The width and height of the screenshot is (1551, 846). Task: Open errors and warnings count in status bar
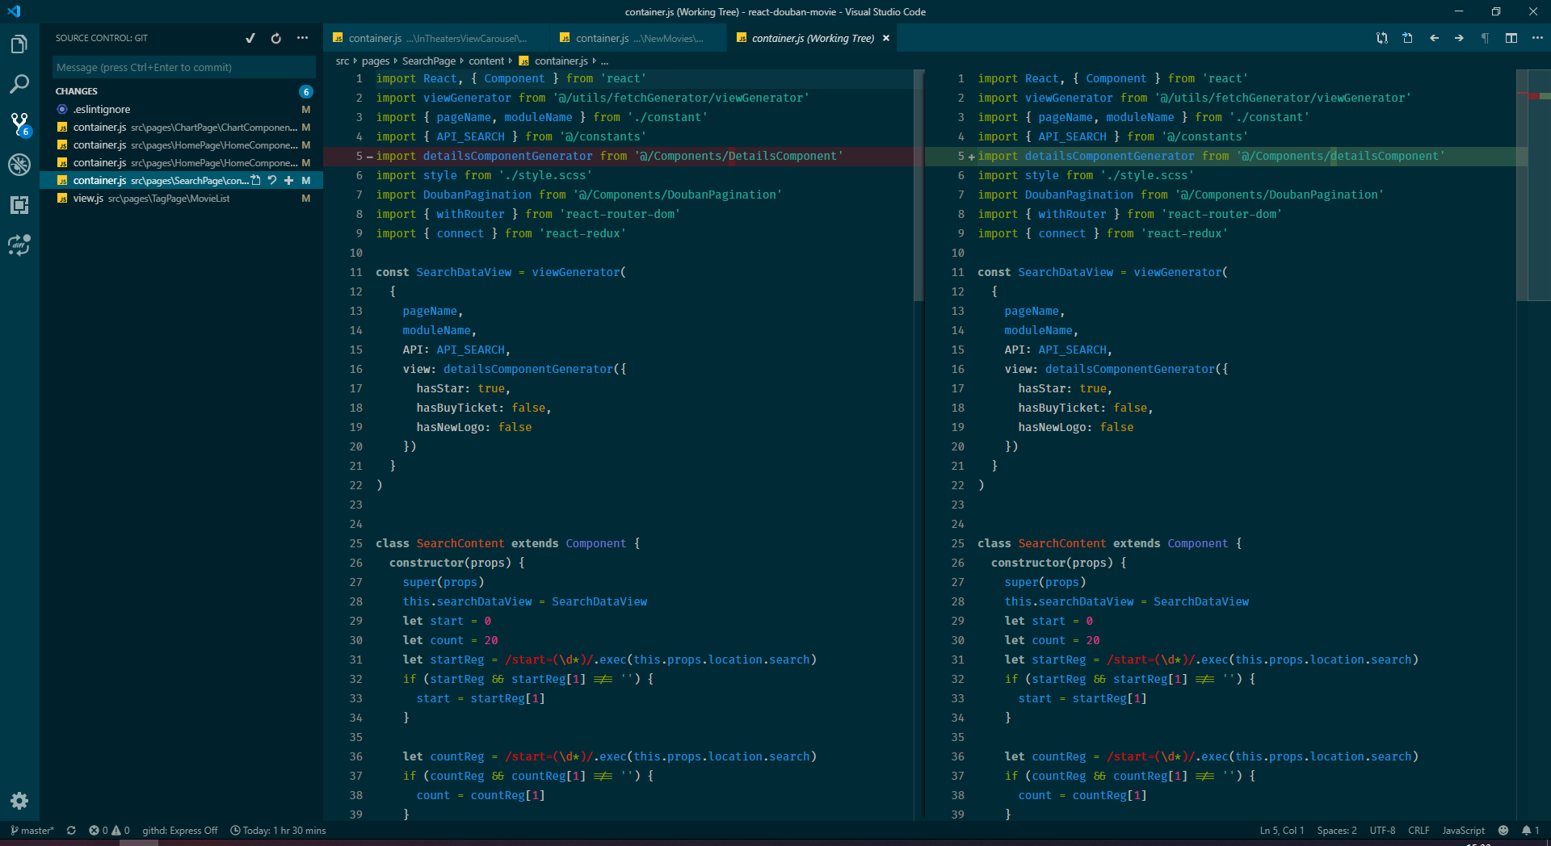point(109,831)
